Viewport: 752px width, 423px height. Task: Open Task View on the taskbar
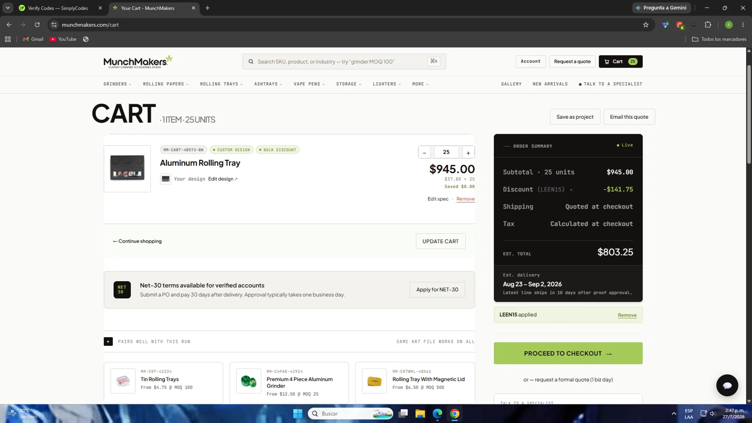tap(403, 413)
